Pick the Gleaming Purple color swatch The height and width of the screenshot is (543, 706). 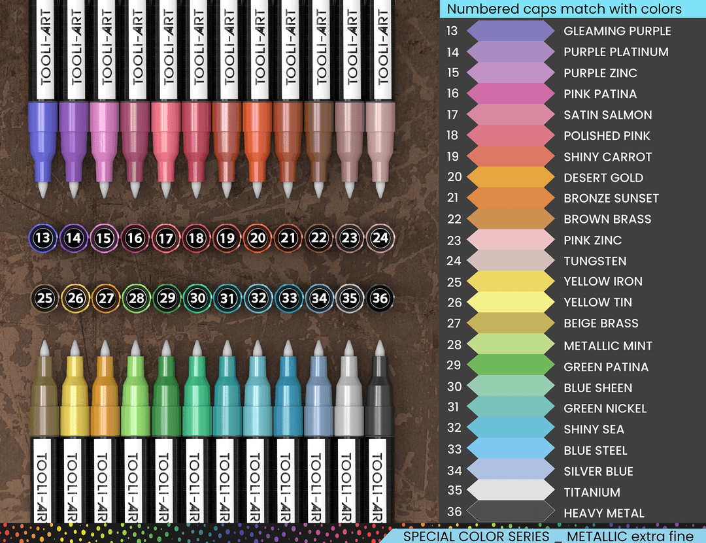pos(511,31)
